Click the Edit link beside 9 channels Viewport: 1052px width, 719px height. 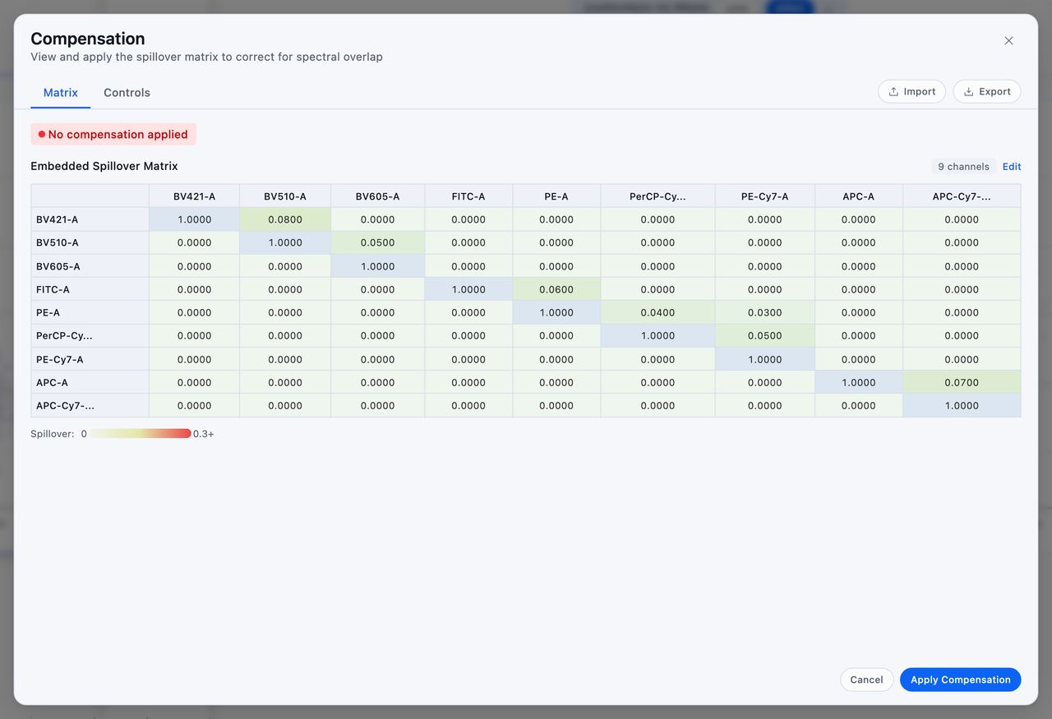tap(1012, 166)
